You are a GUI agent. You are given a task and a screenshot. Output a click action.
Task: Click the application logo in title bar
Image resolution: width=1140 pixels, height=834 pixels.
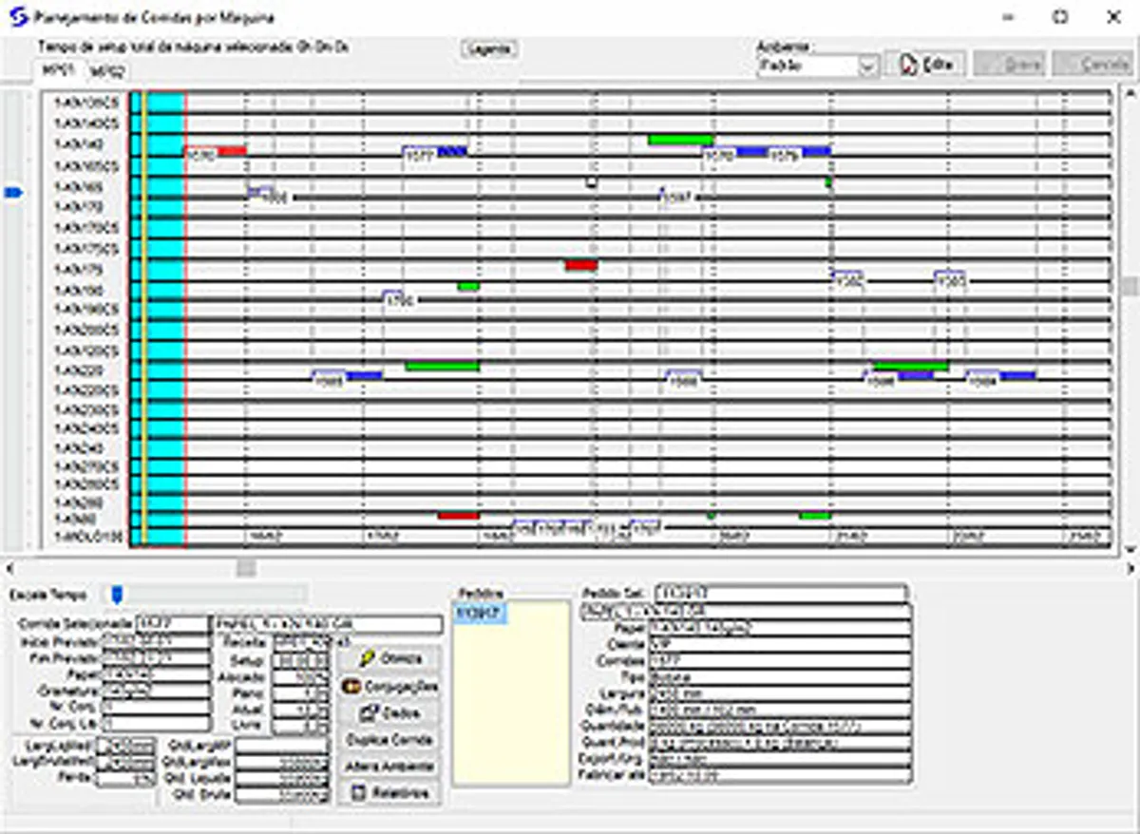tap(14, 16)
